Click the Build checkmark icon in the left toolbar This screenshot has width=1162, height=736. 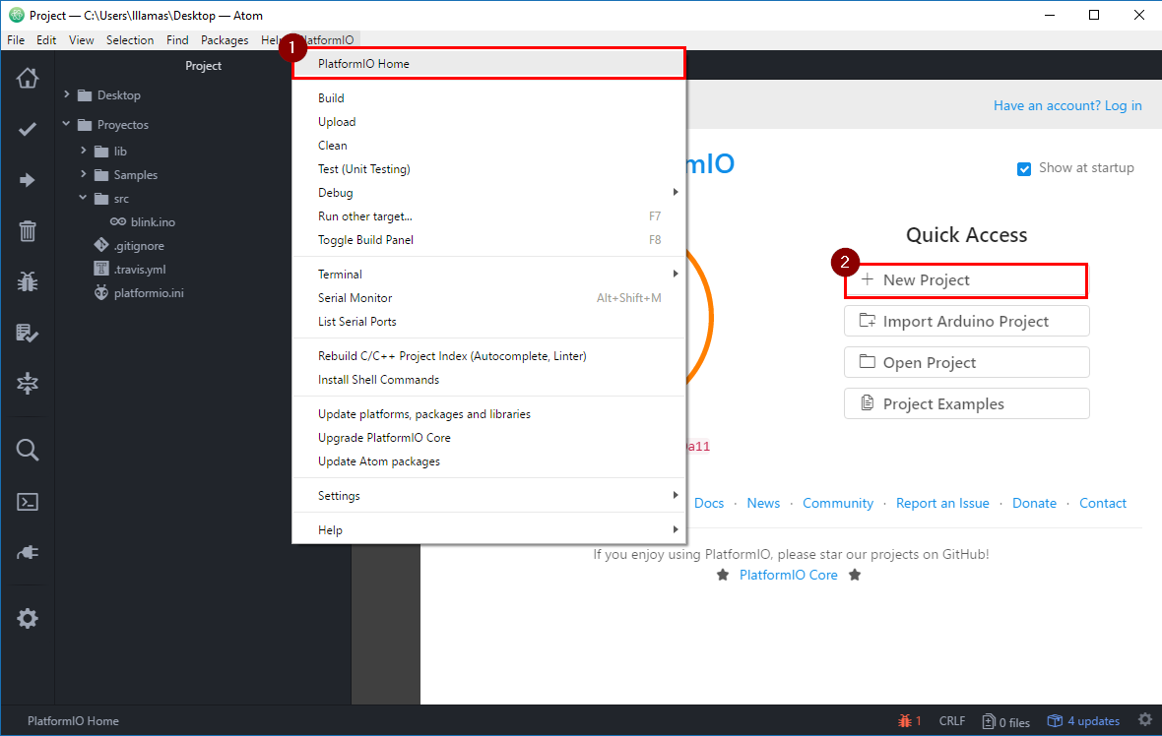[28, 130]
